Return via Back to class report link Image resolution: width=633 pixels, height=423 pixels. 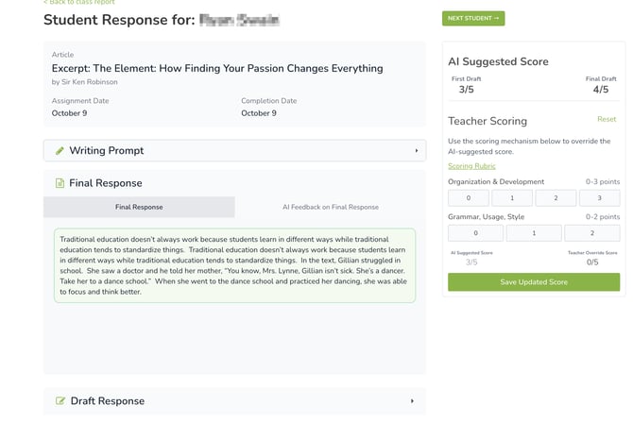point(79,3)
